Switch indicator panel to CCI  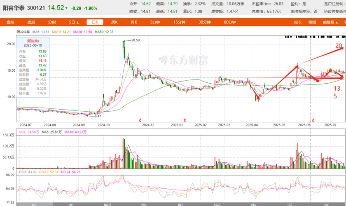pos(290,204)
